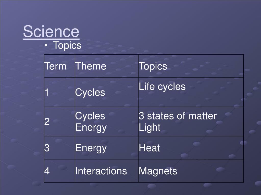This screenshot has height=195, width=261.
Task: Click Cycles in the term 2 theme cell
Action: (90, 116)
